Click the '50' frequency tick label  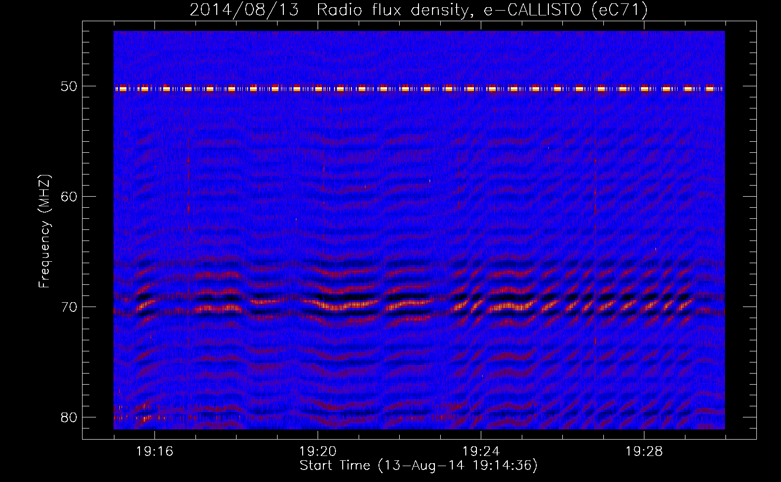tap(69, 87)
